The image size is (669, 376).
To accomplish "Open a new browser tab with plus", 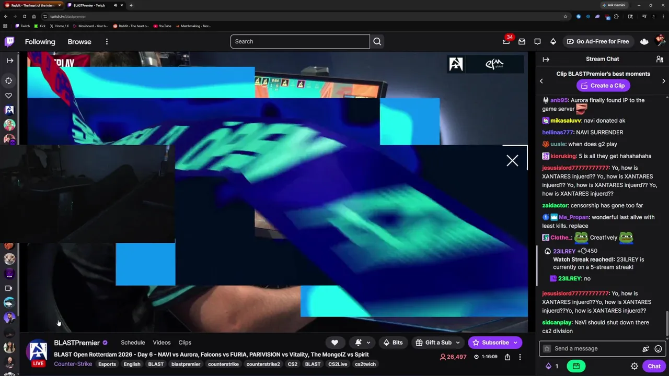I will point(131,5).
